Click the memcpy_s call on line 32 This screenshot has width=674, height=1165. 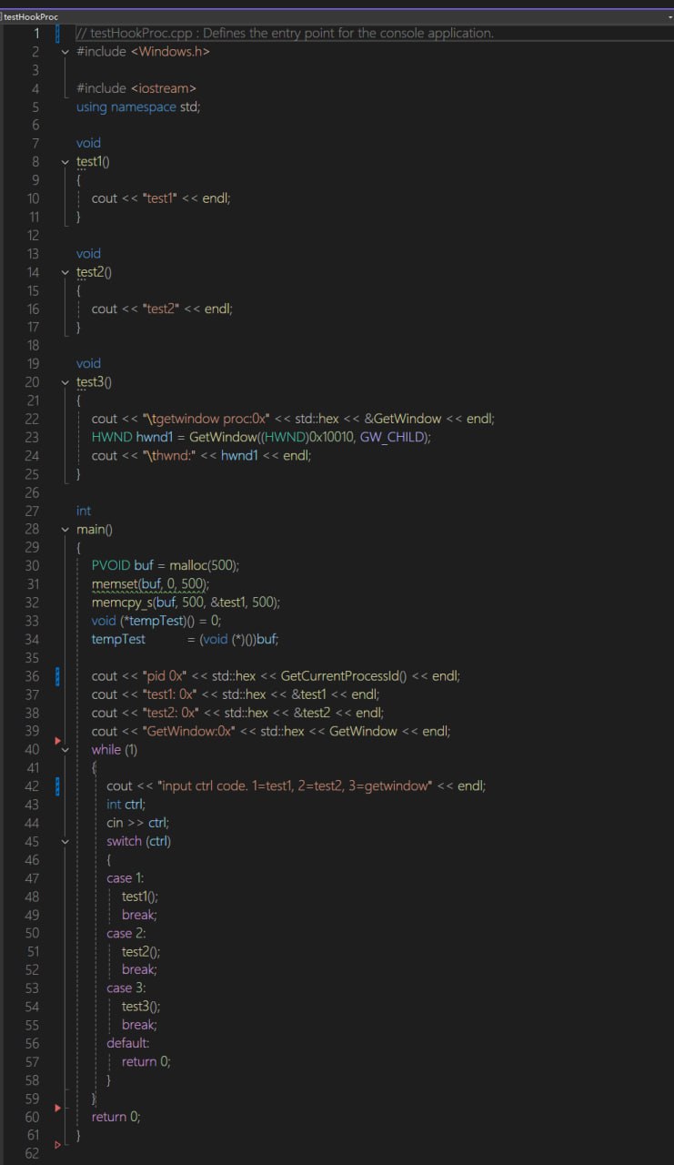click(x=186, y=603)
